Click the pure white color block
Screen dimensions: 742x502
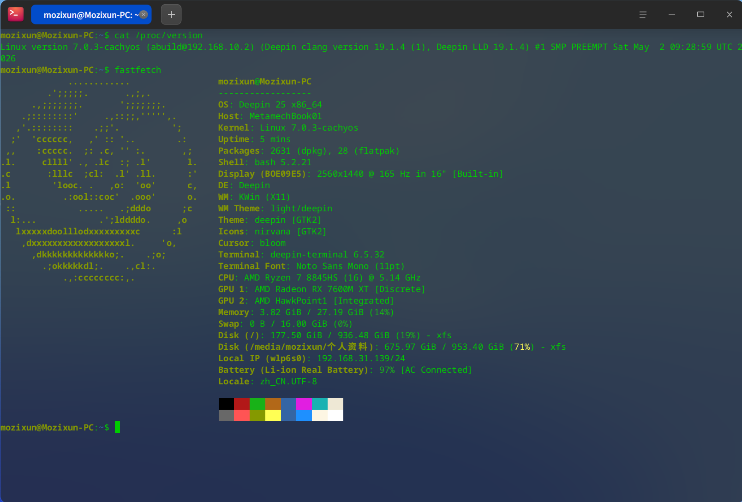335,415
